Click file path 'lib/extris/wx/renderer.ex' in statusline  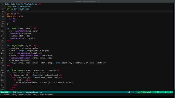click(27, 92)
